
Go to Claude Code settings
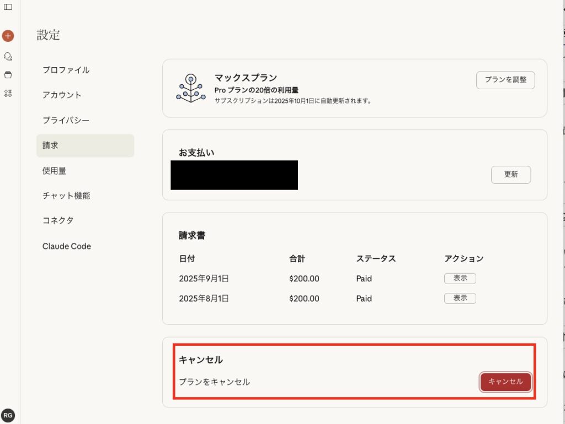pos(66,246)
